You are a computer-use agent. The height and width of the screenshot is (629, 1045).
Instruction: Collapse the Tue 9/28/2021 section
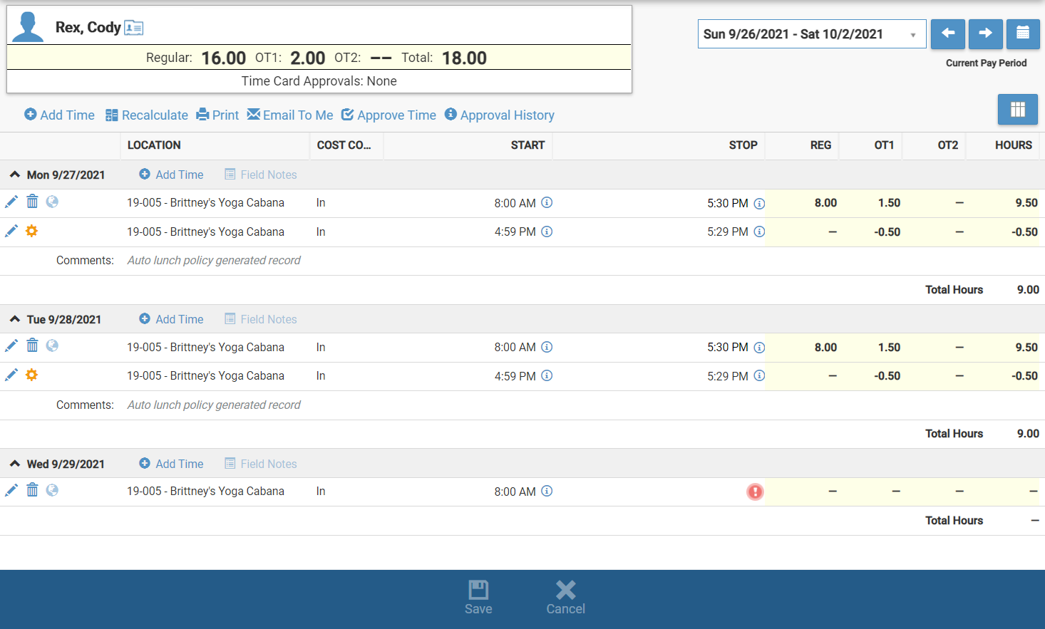[15, 319]
